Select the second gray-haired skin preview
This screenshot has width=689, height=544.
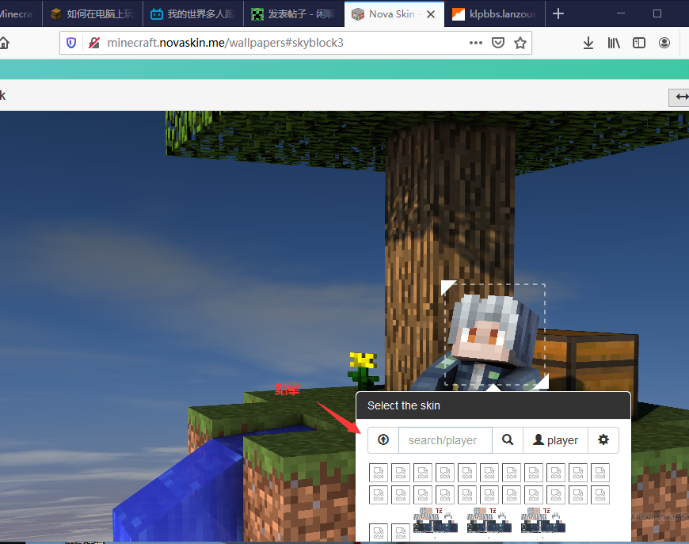(x=489, y=521)
